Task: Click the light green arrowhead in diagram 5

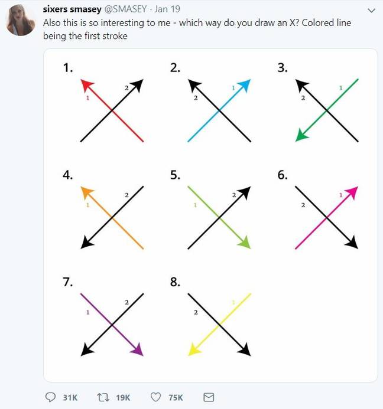Action: pyautogui.click(x=245, y=243)
